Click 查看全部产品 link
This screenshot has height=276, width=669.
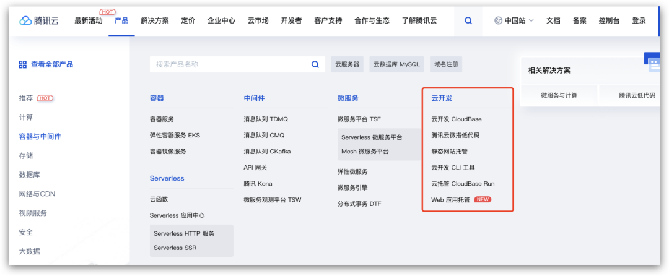52,64
